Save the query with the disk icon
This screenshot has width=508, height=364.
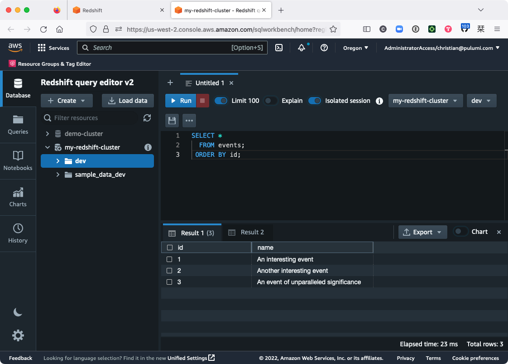(x=172, y=121)
